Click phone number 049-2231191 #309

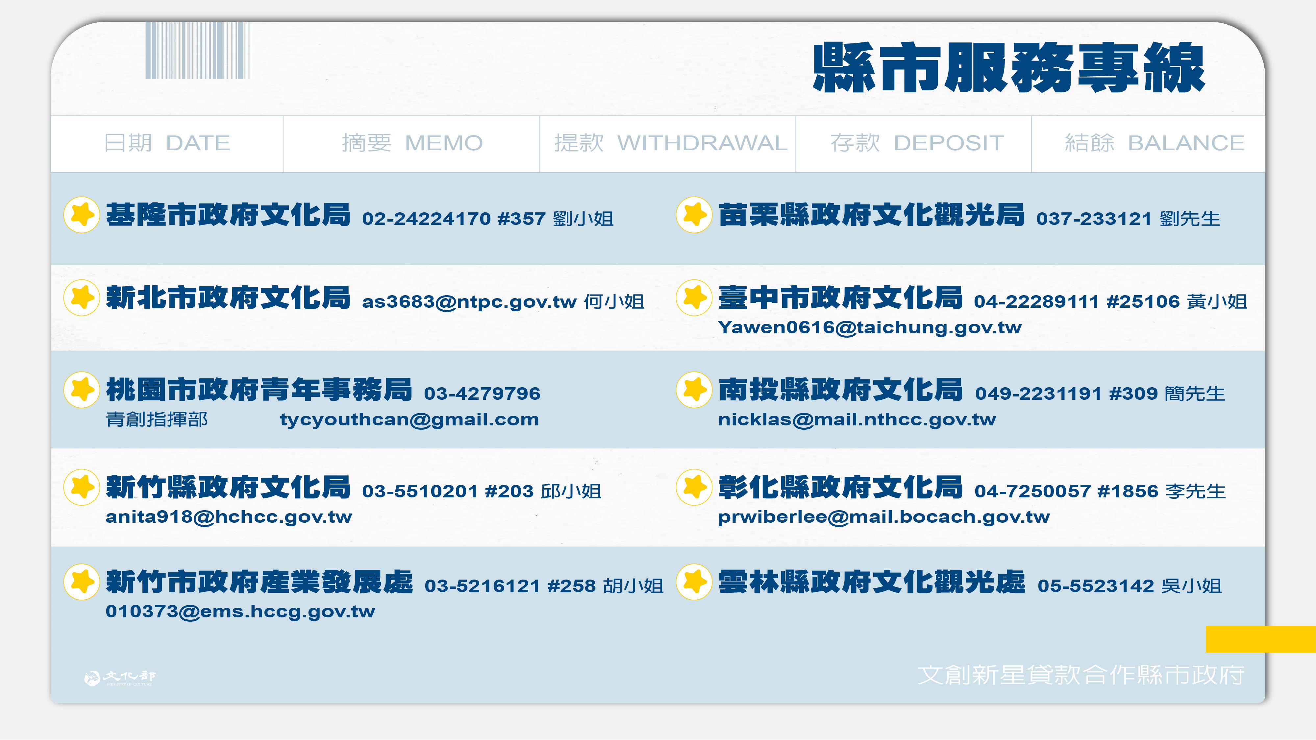tap(1066, 394)
